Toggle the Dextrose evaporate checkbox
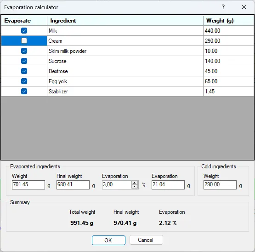Viewport: 255px width, 252px height. coord(24,71)
